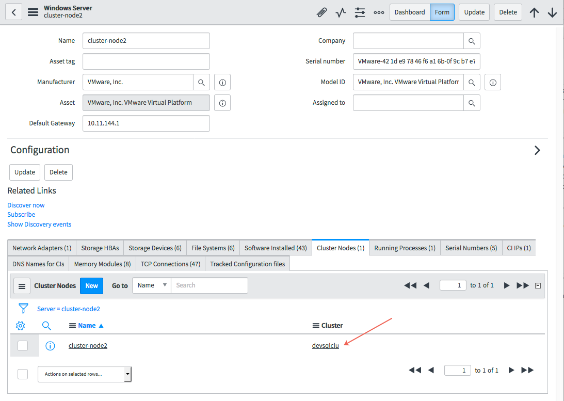Switch to Network Adapters tab
Screen dimensions: 564x401
[x=42, y=248]
